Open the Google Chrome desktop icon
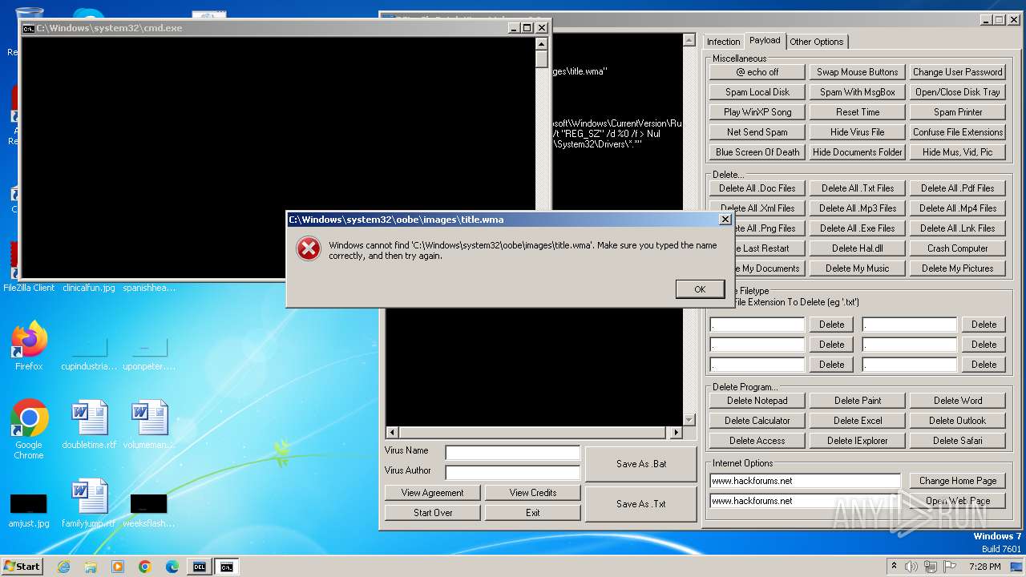1026x577 pixels. (x=29, y=429)
